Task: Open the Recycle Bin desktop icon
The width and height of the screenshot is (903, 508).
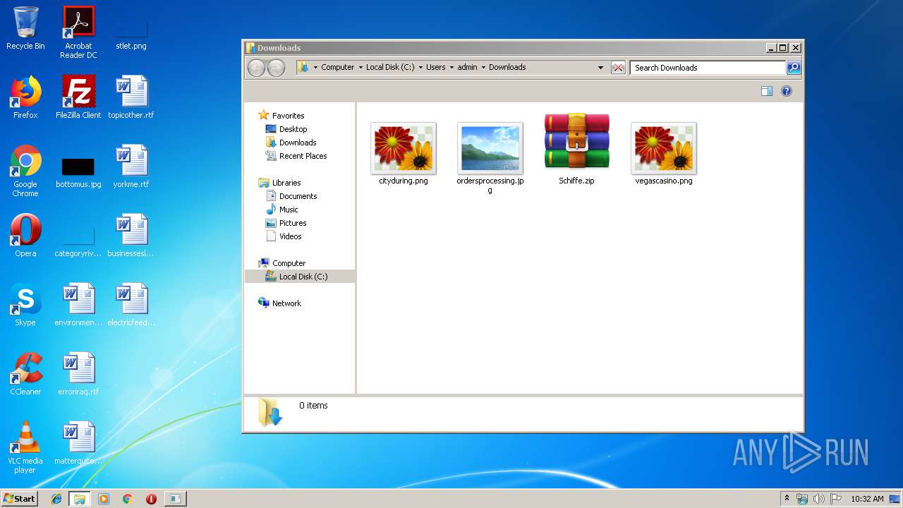Action: point(25,29)
